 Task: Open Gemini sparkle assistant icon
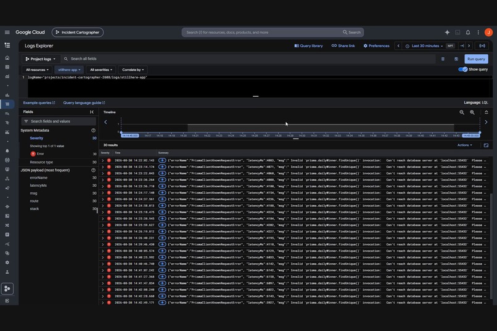pyautogui.click(x=447, y=32)
